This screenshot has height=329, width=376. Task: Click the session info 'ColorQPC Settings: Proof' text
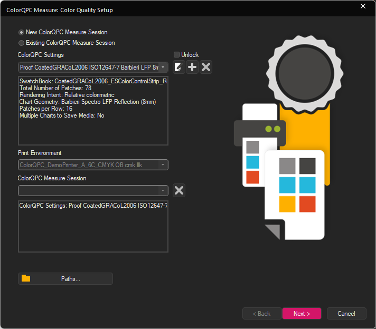(x=93, y=206)
